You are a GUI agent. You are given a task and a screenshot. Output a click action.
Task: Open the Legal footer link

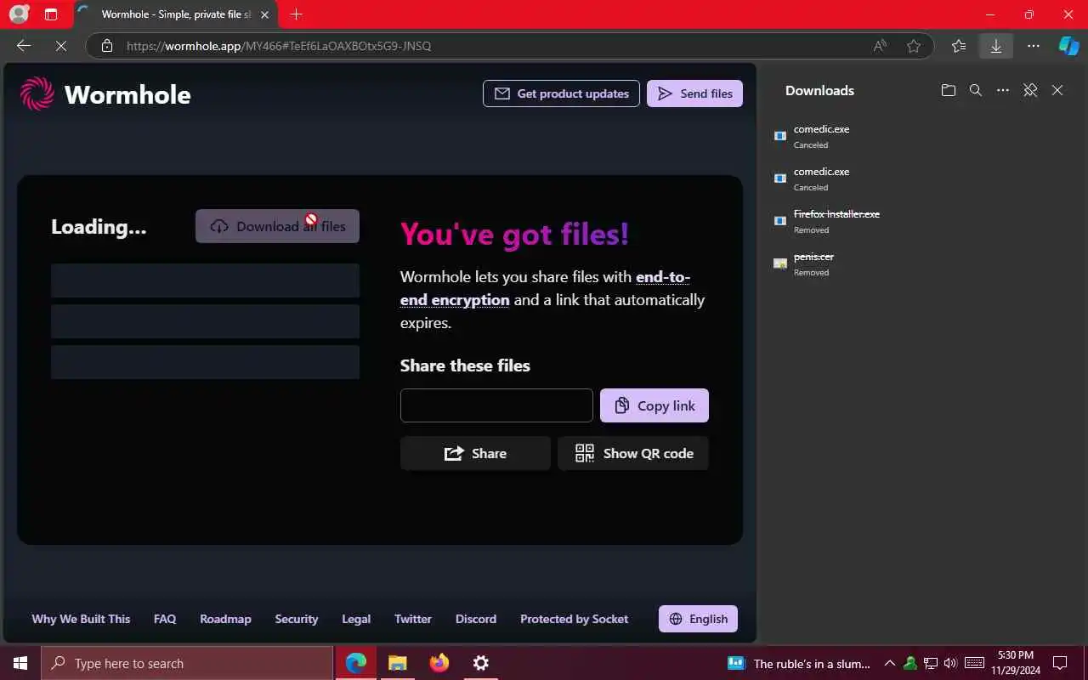point(356,619)
